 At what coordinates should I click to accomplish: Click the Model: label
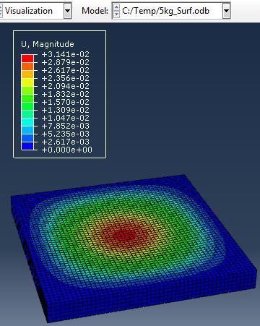pos(95,11)
